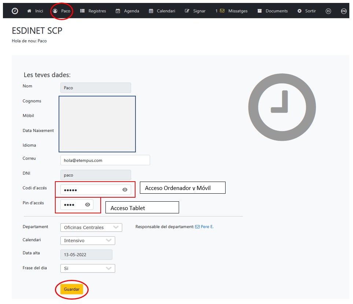Click into the Codi d'accés field
The height and width of the screenshot is (304, 353).
pyautogui.click(x=96, y=190)
